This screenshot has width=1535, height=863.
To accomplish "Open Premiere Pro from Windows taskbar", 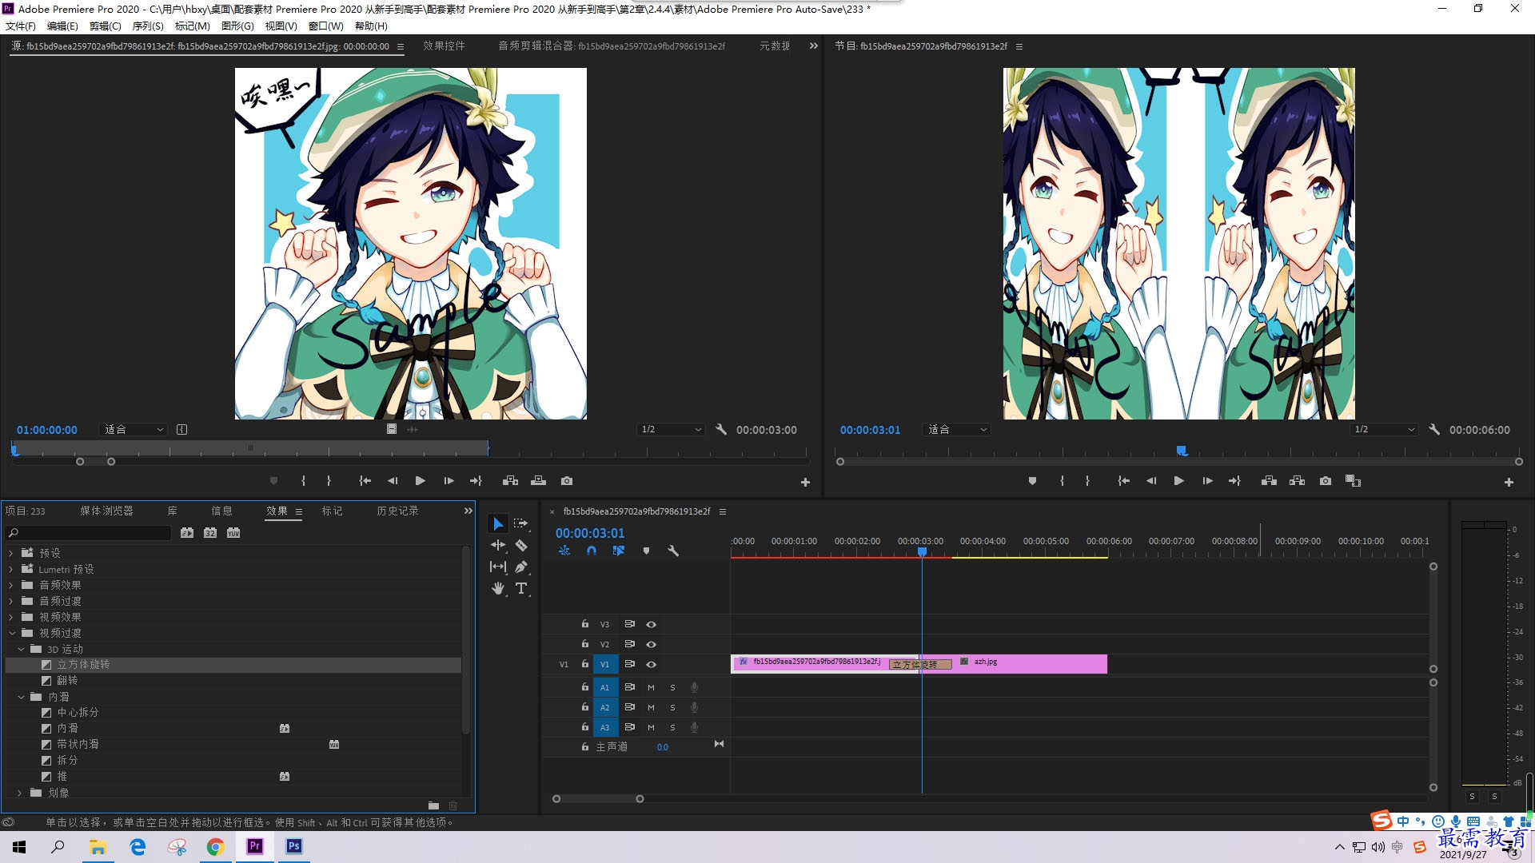I will 255,846.
